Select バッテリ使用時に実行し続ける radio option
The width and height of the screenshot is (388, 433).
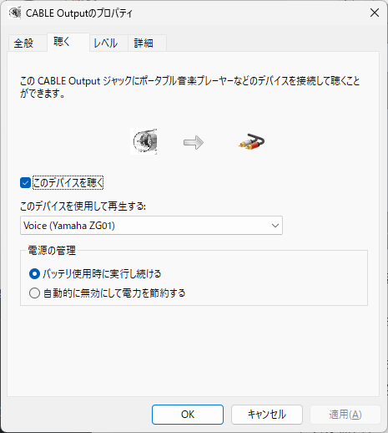(x=34, y=274)
